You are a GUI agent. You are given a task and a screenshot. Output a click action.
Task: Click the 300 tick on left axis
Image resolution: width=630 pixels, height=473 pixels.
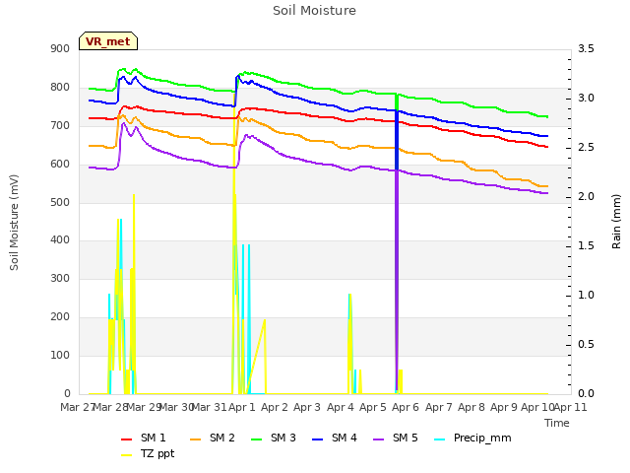(60, 278)
